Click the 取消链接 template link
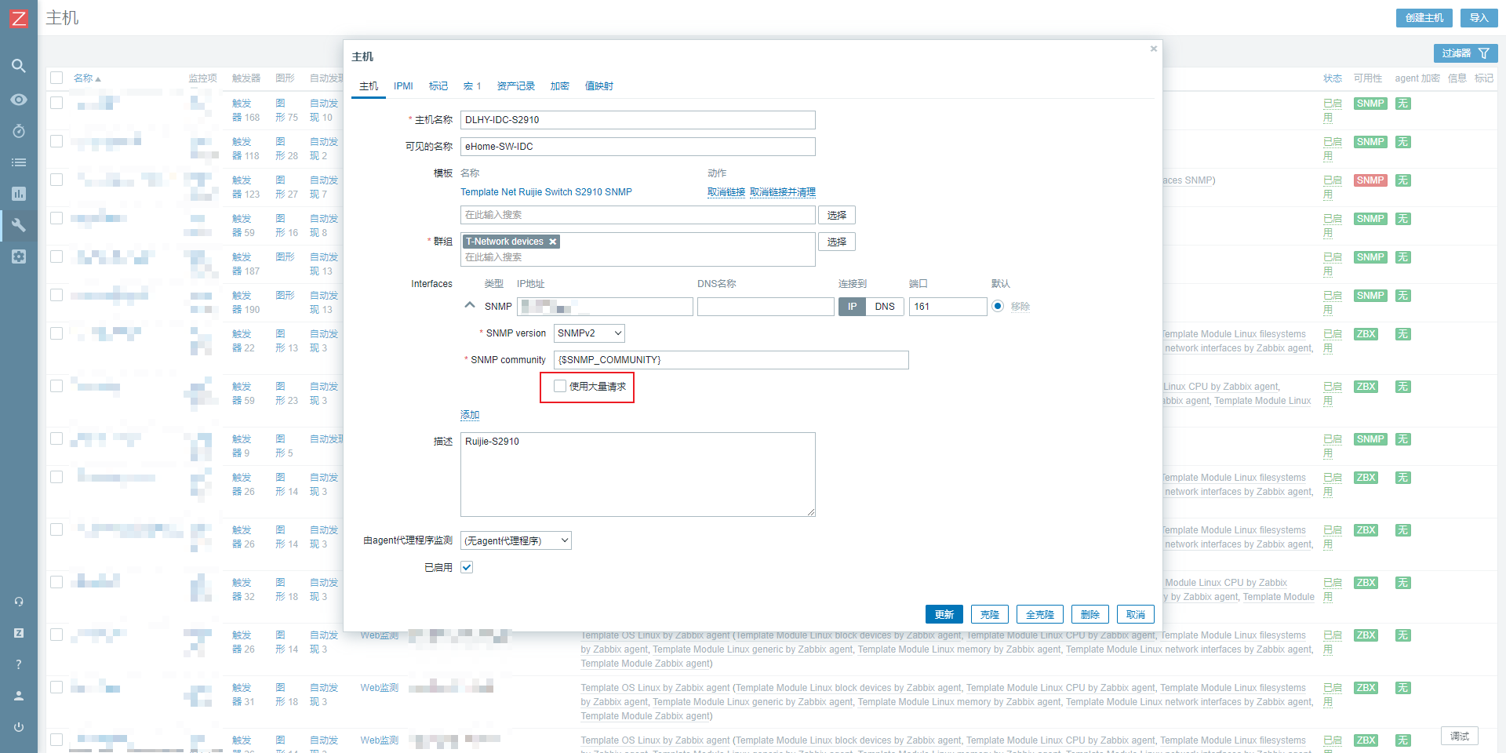 pyautogui.click(x=726, y=192)
